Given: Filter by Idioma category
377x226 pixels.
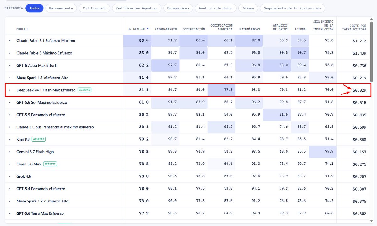Looking at the screenshot, I should click(x=248, y=8).
